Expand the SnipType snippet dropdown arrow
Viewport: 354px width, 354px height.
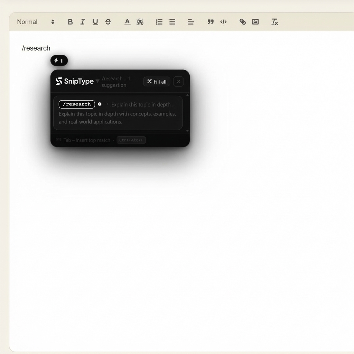click(98, 80)
